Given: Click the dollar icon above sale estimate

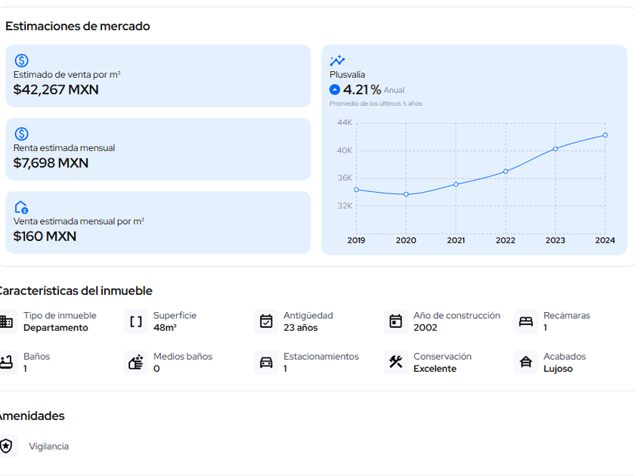Looking at the screenshot, I should (x=21, y=60).
